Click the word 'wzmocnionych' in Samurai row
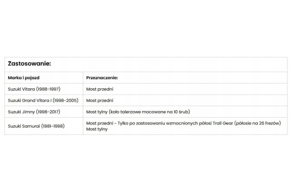290x193 pixels. click(x=182, y=123)
